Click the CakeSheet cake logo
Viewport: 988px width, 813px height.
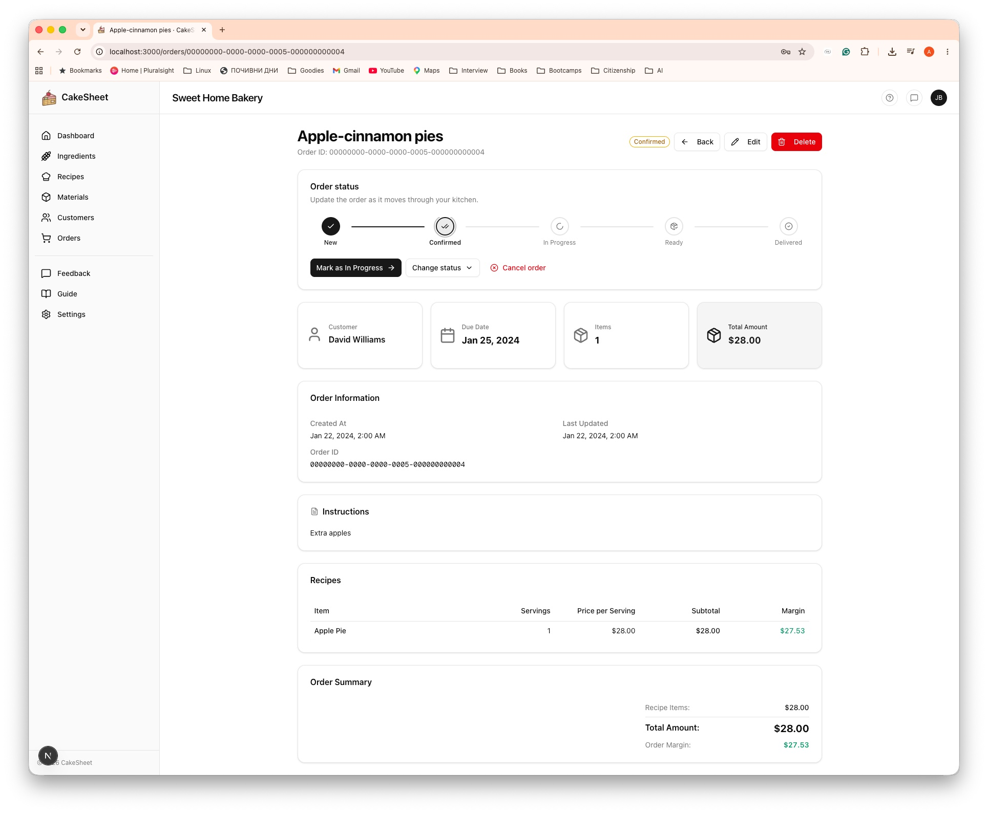(x=49, y=97)
